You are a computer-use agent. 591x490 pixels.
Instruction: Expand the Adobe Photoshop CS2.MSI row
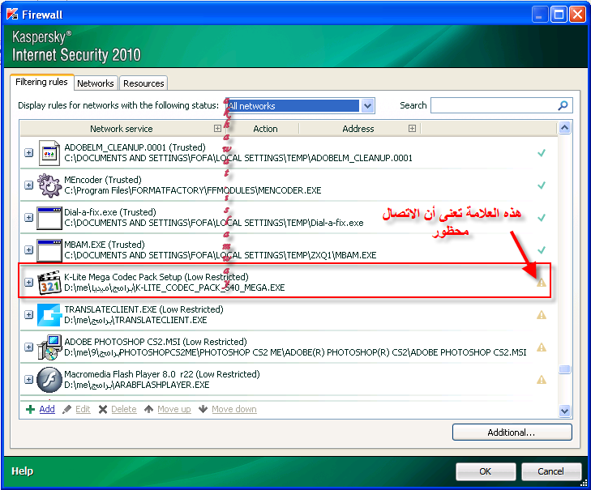click(x=28, y=347)
